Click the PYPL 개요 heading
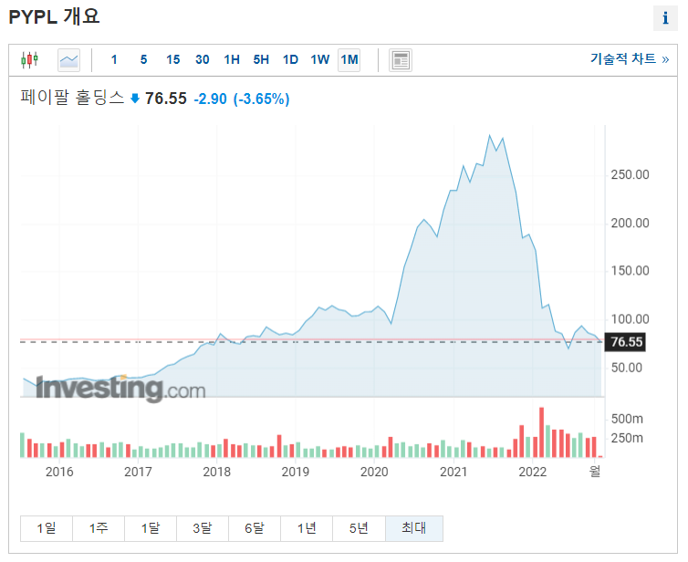The height and width of the screenshot is (562, 688). [x=54, y=17]
